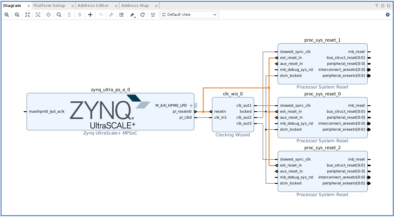The height and width of the screenshot is (217, 394).
Task: Click the Clocking Wizard label
Action: pos(233,135)
